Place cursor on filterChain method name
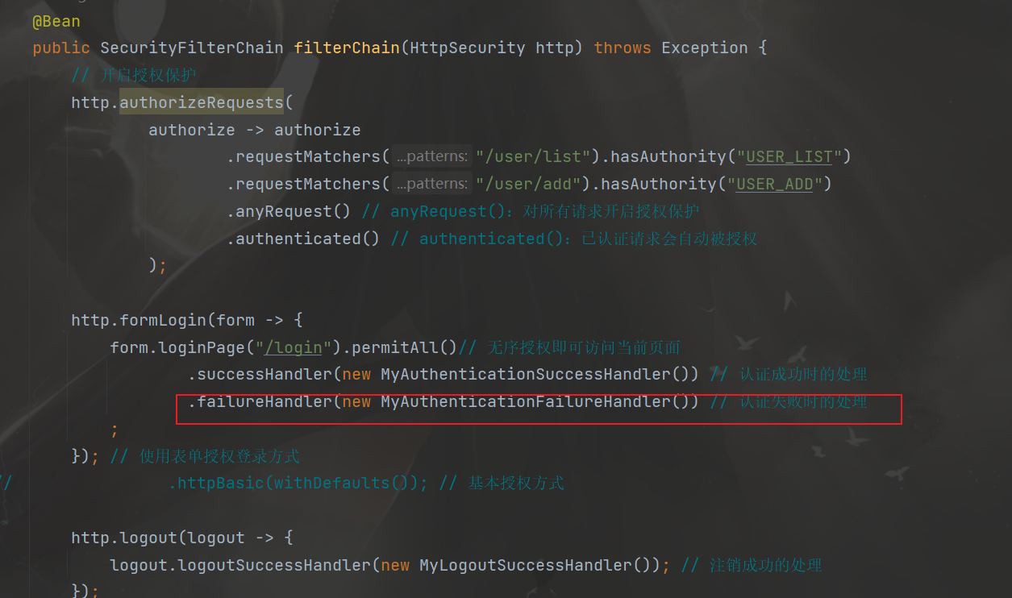The width and height of the screenshot is (1012, 598). click(346, 48)
